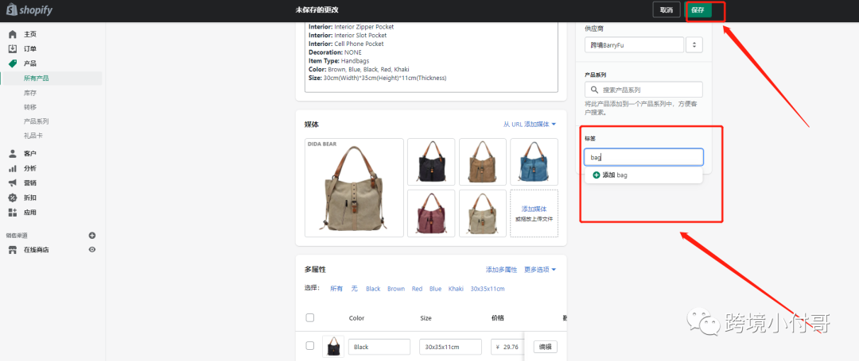This screenshot has height=361, width=859.
Task: Select 所有产品 in sidebar
Action: [x=36, y=78]
